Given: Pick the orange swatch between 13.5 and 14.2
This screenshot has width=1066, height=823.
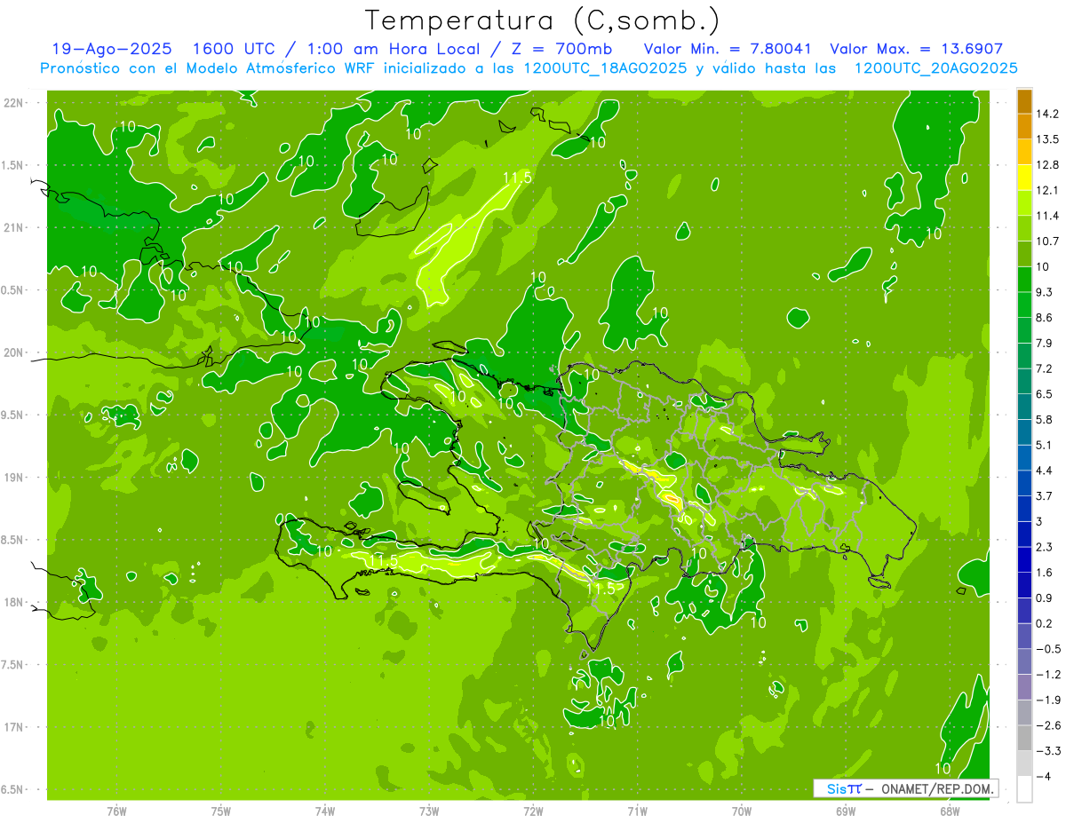Looking at the screenshot, I should click(x=1024, y=126).
